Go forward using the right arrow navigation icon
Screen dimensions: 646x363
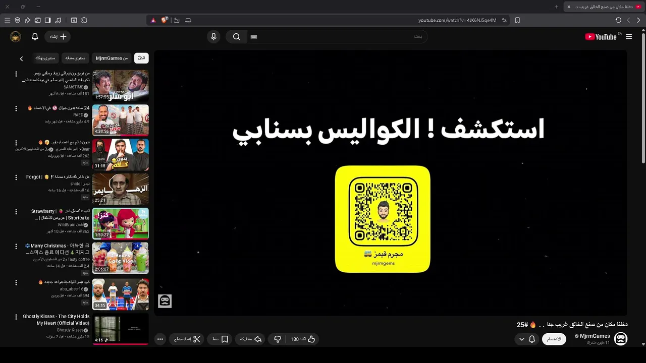(638, 20)
